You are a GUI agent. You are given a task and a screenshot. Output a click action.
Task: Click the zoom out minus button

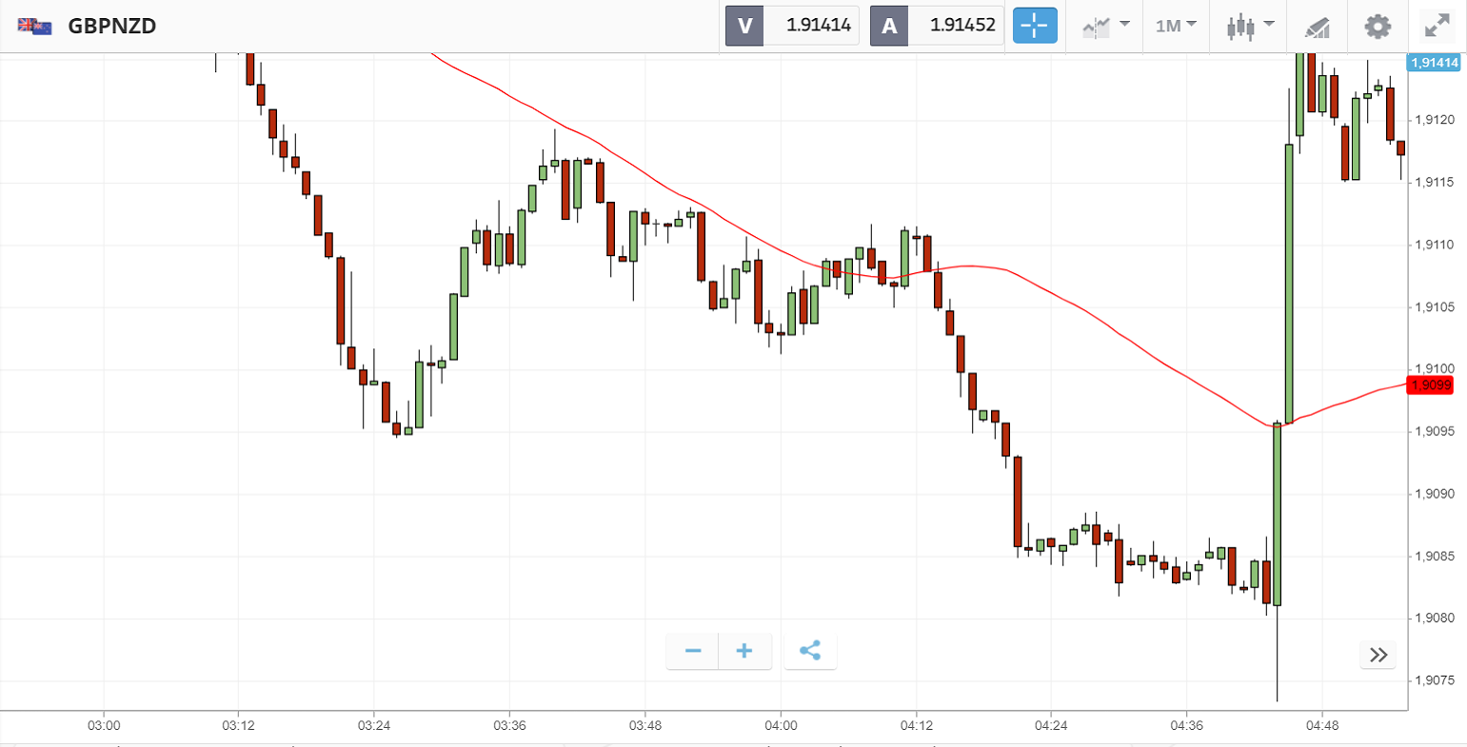pyautogui.click(x=693, y=651)
